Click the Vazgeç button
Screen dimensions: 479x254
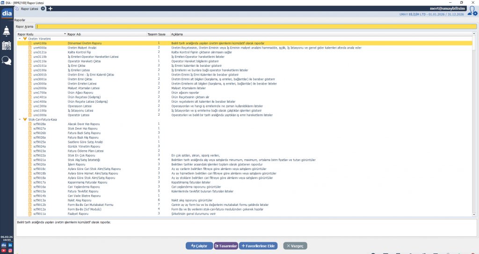tap(295, 246)
